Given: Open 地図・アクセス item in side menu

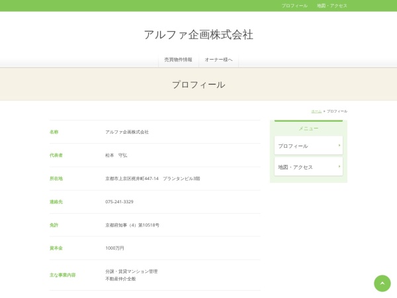Looking at the screenshot, I should [308, 167].
